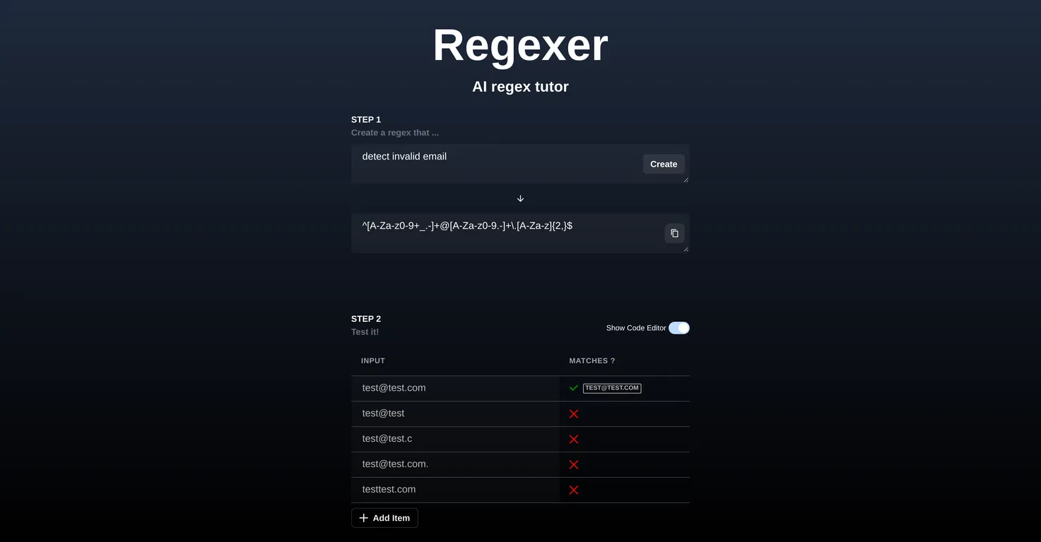This screenshot has width=1041, height=542.
Task: Edit the testtest.com input row
Action: coord(455,490)
